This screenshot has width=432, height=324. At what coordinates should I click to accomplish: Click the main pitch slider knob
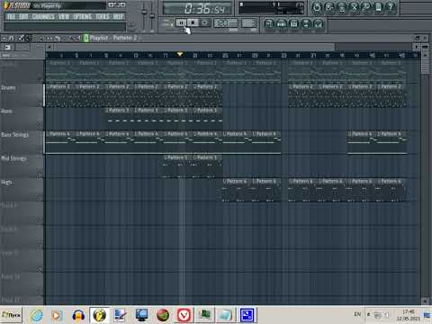pyautogui.click(x=152, y=15)
